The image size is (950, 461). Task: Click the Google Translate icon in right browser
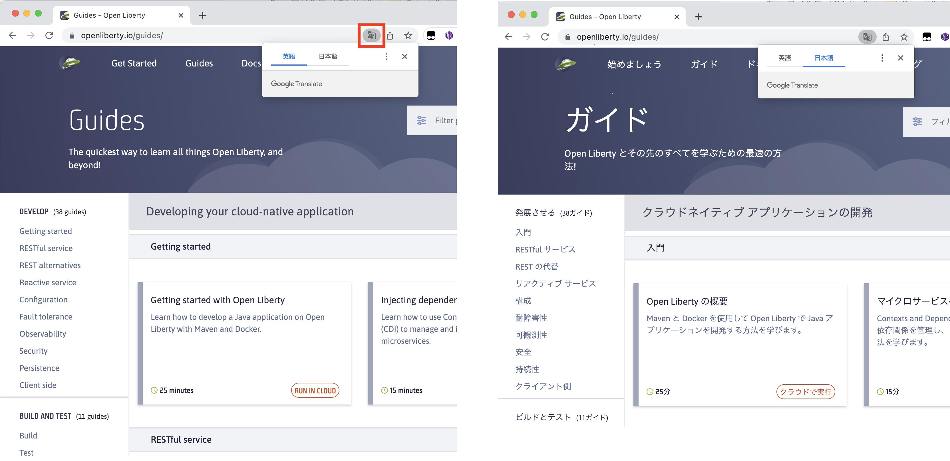[x=867, y=37]
